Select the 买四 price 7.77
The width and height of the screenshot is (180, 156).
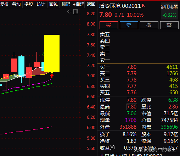pyautogui.click(x=132, y=86)
